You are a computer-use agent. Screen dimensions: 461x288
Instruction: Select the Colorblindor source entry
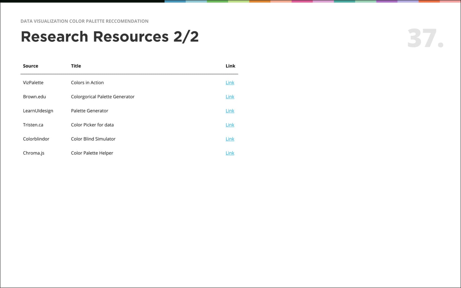tap(36, 139)
